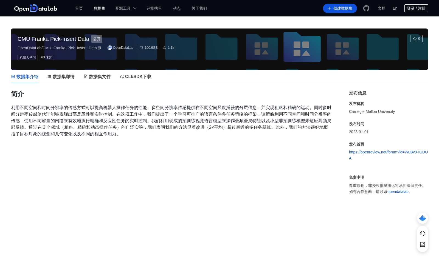This screenshot has height=274, width=439.
Task: Click the Carnegie Mellon University text
Action: click(372, 112)
